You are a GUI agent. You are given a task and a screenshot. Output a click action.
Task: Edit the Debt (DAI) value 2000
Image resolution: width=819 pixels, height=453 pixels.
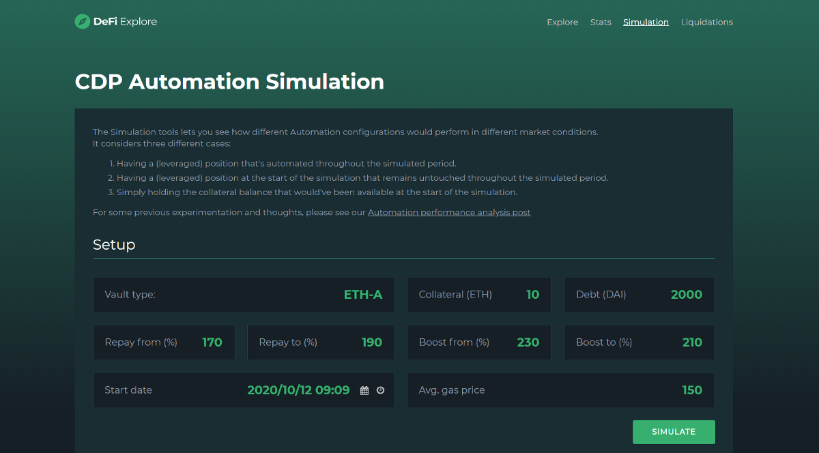tap(687, 295)
